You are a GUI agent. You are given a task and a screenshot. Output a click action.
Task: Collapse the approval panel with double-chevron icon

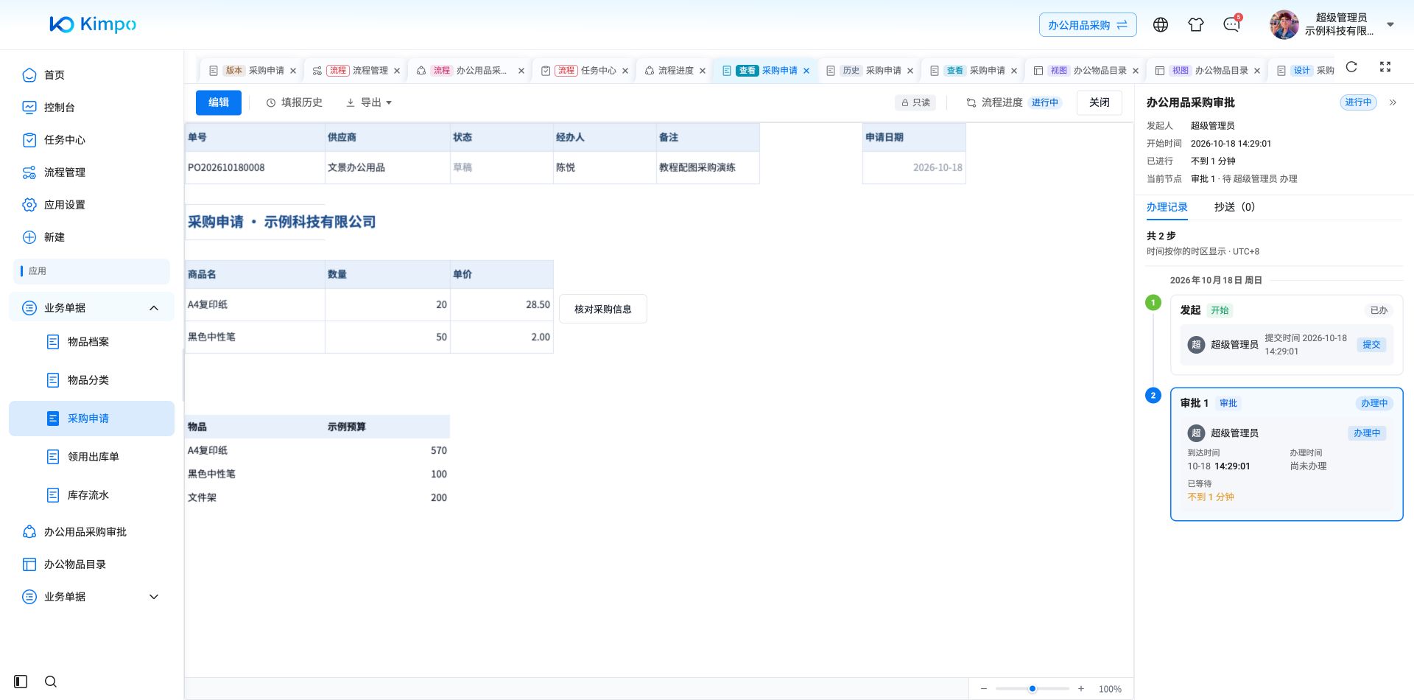(1393, 102)
